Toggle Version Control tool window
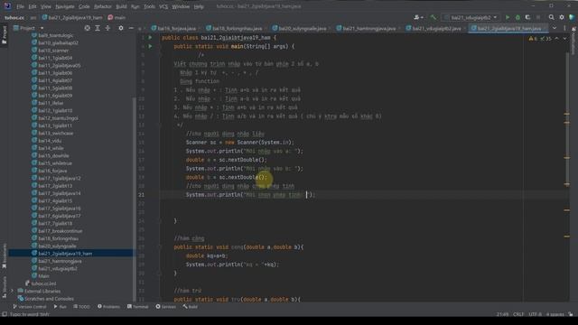 pos(30,307)
